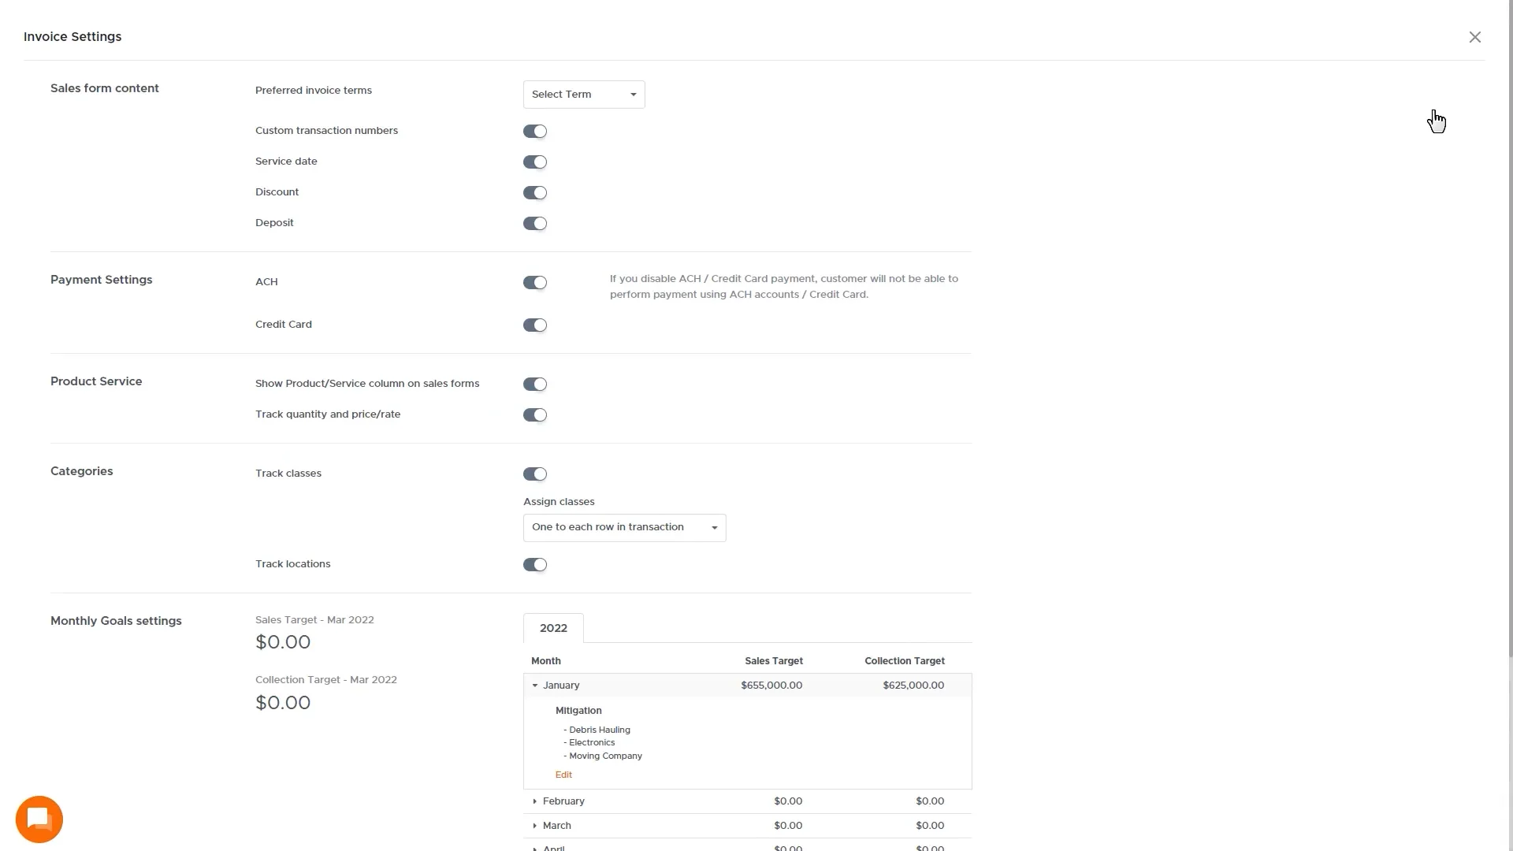
Task: Close the Invoice Settings panel
Action: pyautogui.click(x=1474, y=37)
